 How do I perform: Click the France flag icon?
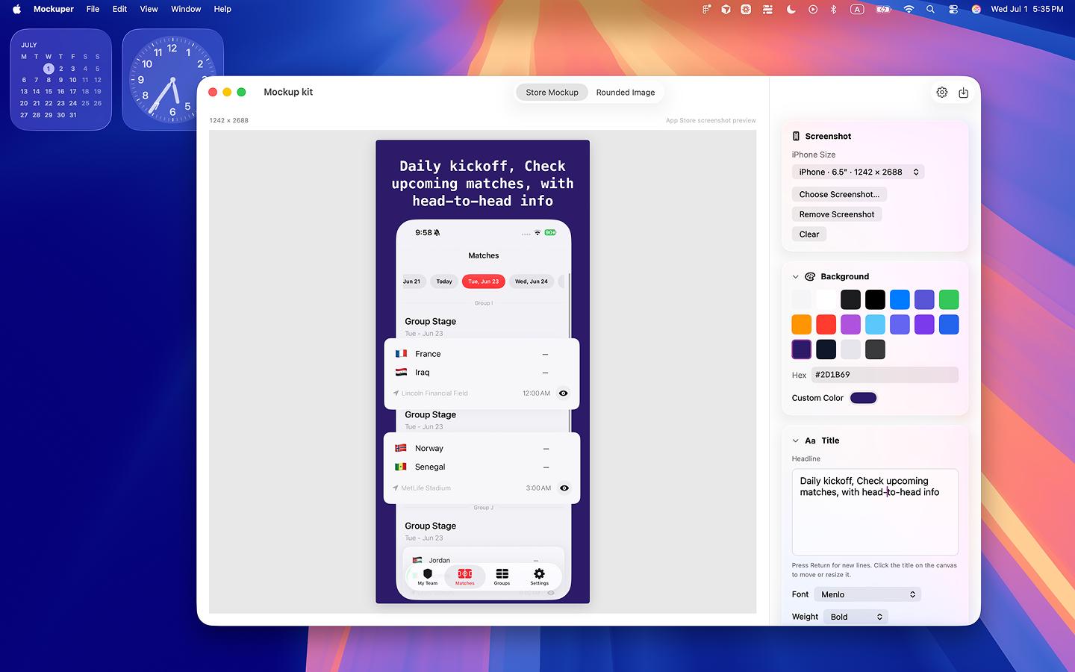tap(401, 354)
